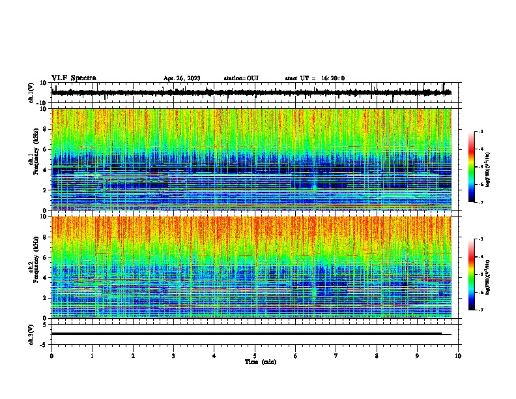Screen dimensions: 516x399
Task: Click the "VLF Spectra" plot title
Action: point(74,78)
